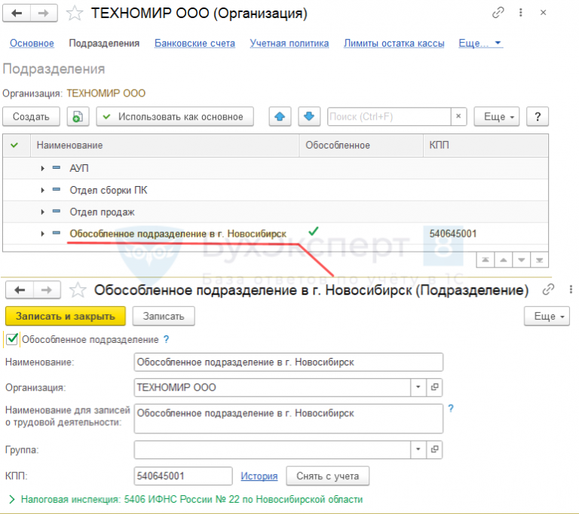Viewport: 579px width, 514px height.
Task: Click the labor records name text area
Action: pos(289,418)
